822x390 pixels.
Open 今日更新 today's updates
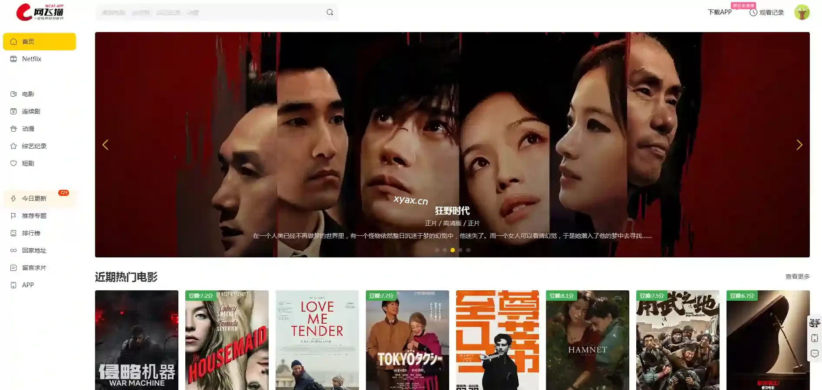coord(34,198)
